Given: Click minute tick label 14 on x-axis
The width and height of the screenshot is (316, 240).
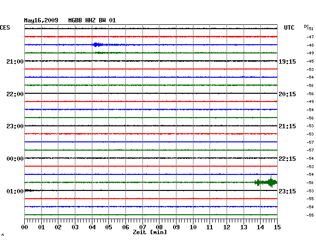Looking at the screenshot, I should (x=260, y=227).
